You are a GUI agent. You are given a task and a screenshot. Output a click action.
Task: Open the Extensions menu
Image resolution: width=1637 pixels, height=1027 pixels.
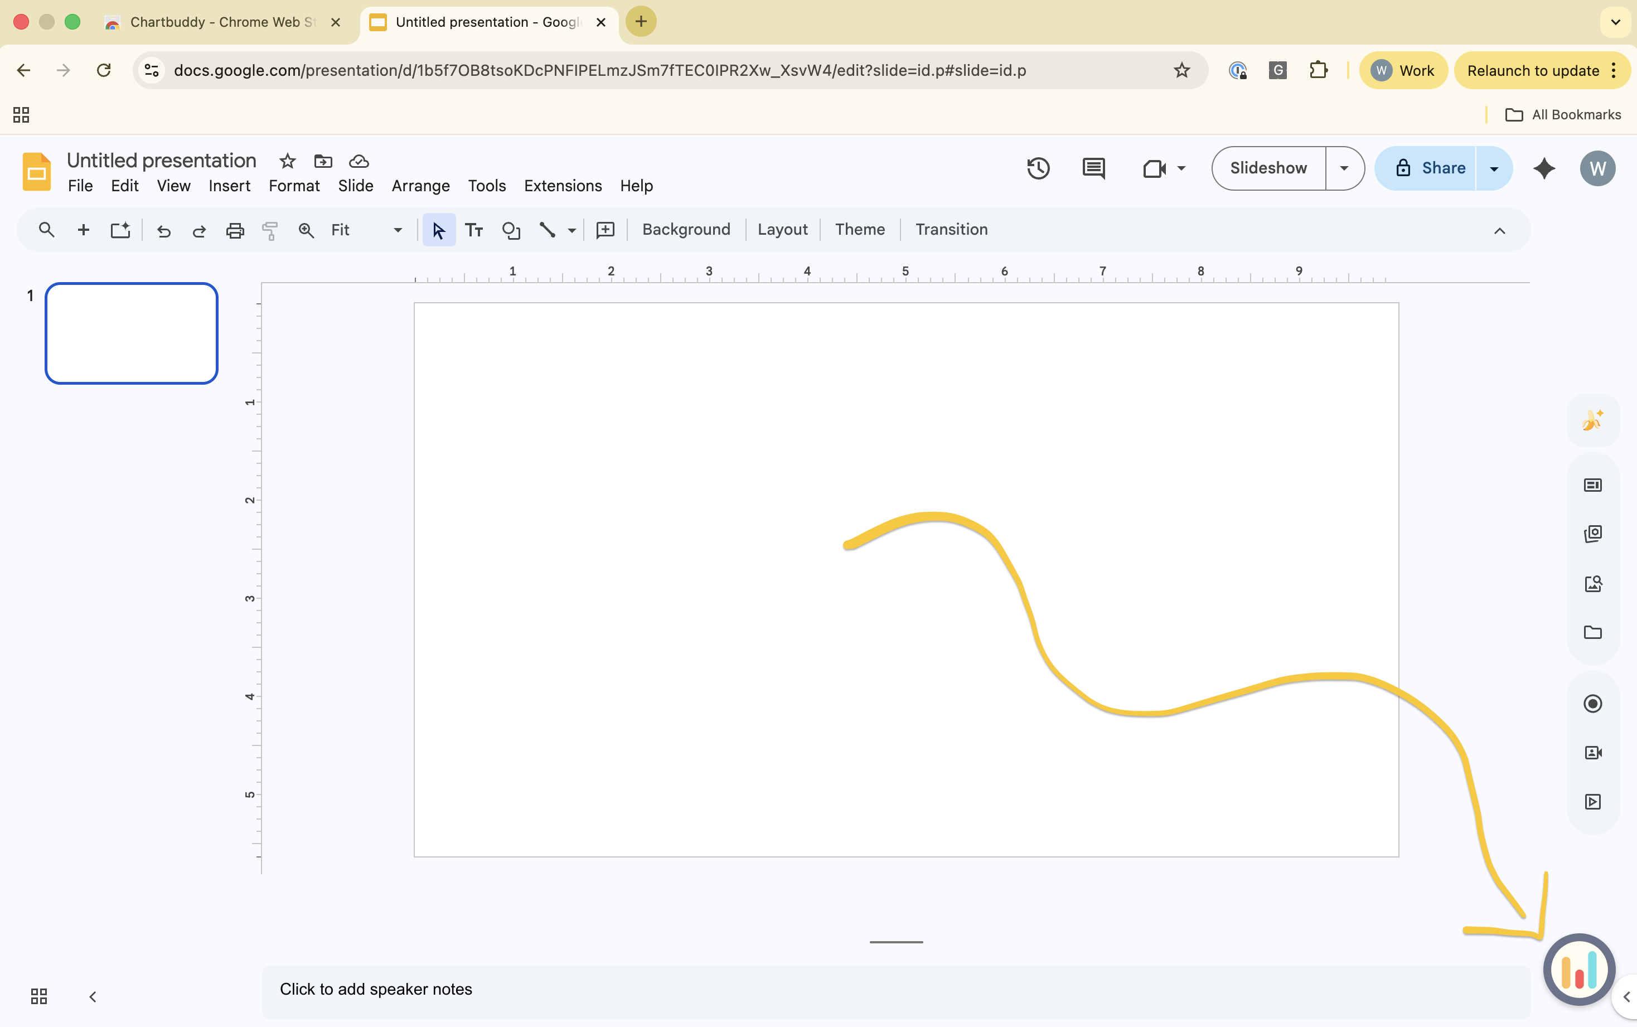click(561, 186)
